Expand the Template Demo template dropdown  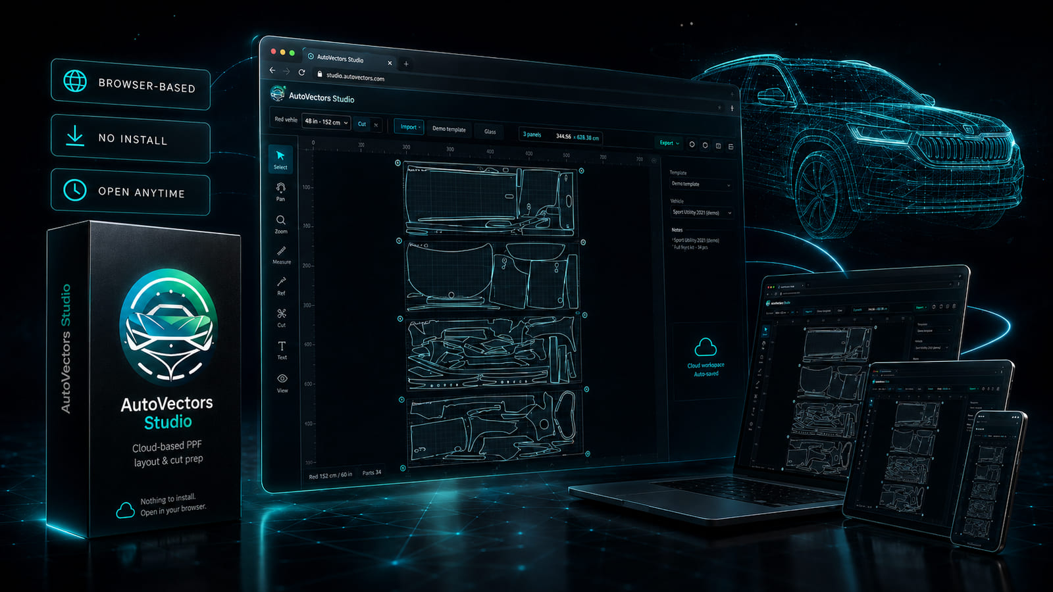[x=700, y=184]
